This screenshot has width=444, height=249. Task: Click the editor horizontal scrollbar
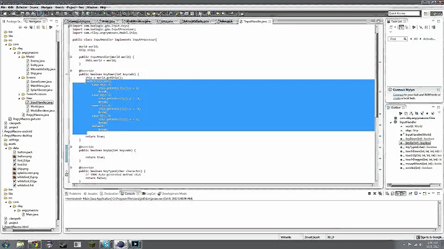[x=224, y=185]
